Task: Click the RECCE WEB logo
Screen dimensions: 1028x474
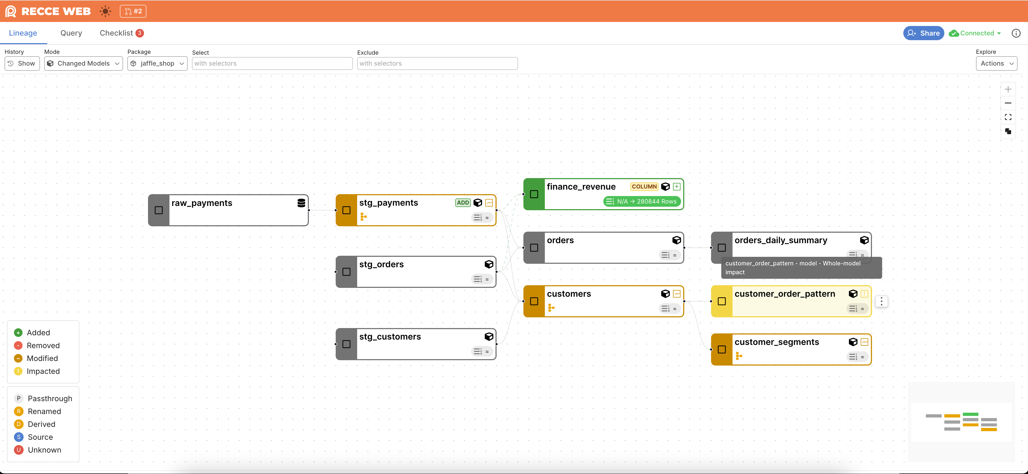Action: pyautogui.click(x=48, y=11)
